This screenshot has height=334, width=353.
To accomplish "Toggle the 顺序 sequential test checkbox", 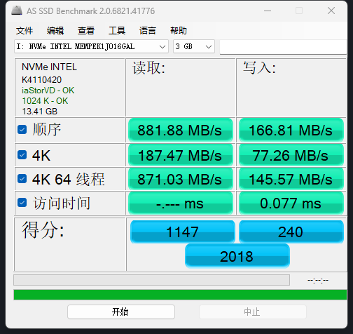I will tap(22, 130).
